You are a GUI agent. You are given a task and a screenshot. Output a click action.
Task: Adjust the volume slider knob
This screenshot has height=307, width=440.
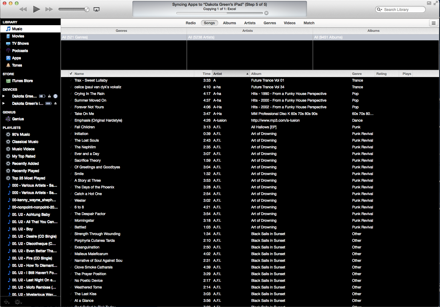87,9
